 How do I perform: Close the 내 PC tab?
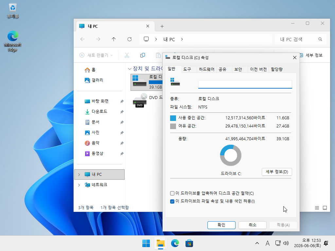(148, 26)
